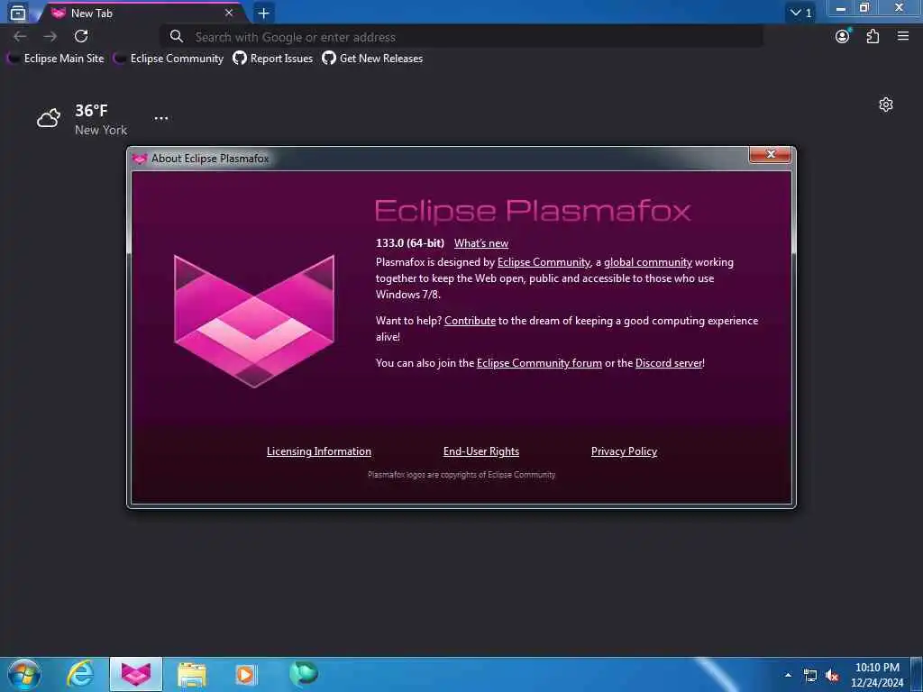Click the New York weather location
The image size is (923, 692).
(101, 130)
